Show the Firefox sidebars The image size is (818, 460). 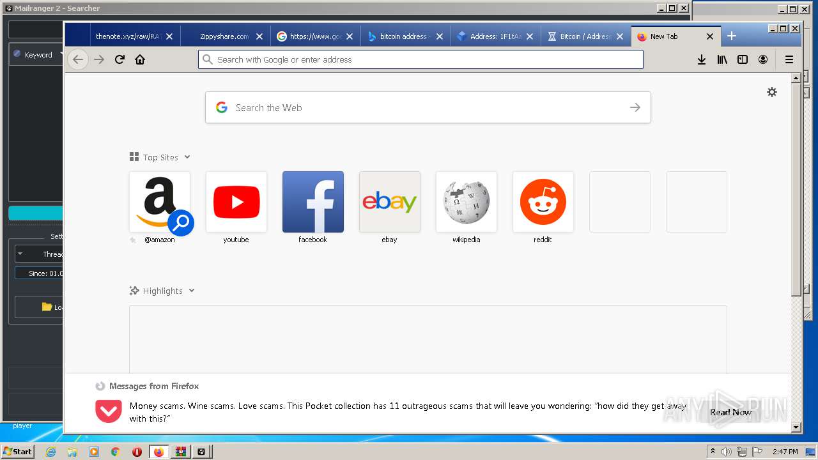tap(743, 59)
